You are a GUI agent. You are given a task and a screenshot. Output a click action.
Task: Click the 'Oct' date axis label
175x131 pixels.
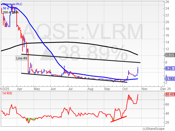(125, 89)
